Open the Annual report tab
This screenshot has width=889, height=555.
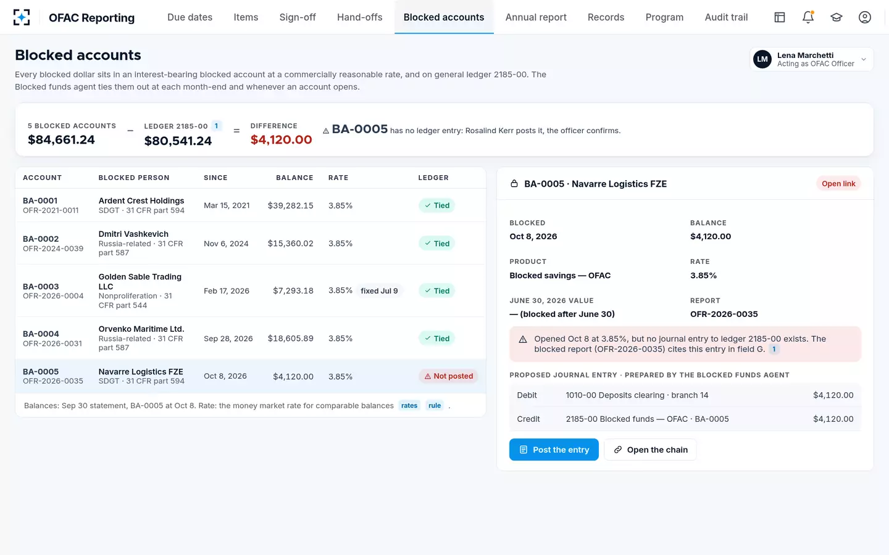536,17
